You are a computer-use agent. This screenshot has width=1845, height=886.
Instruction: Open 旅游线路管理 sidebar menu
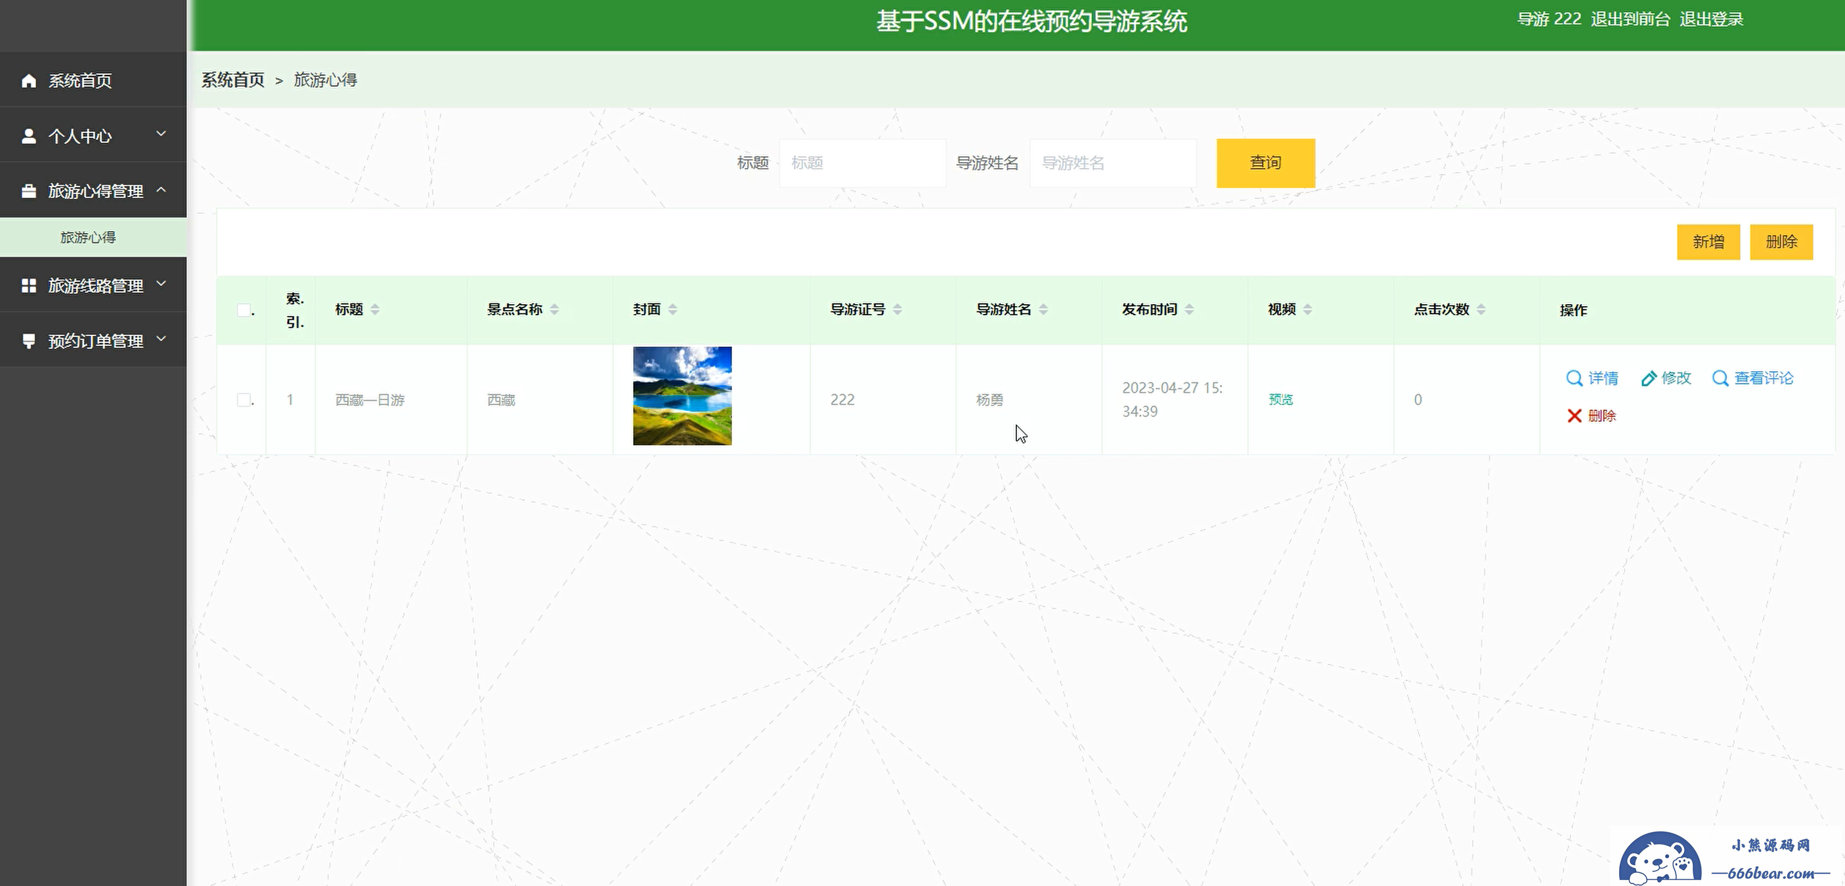click(93, 285)
